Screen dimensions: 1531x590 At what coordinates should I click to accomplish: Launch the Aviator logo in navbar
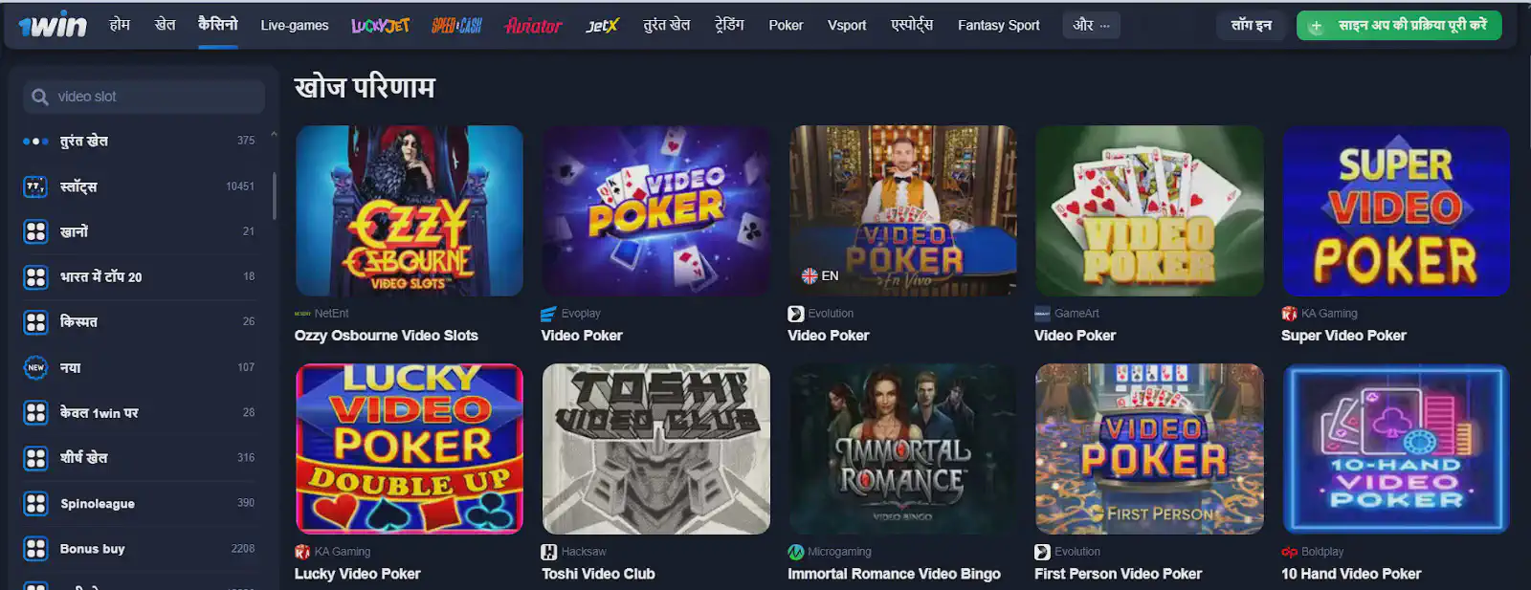pyautogui.click(x=533, y=26)
